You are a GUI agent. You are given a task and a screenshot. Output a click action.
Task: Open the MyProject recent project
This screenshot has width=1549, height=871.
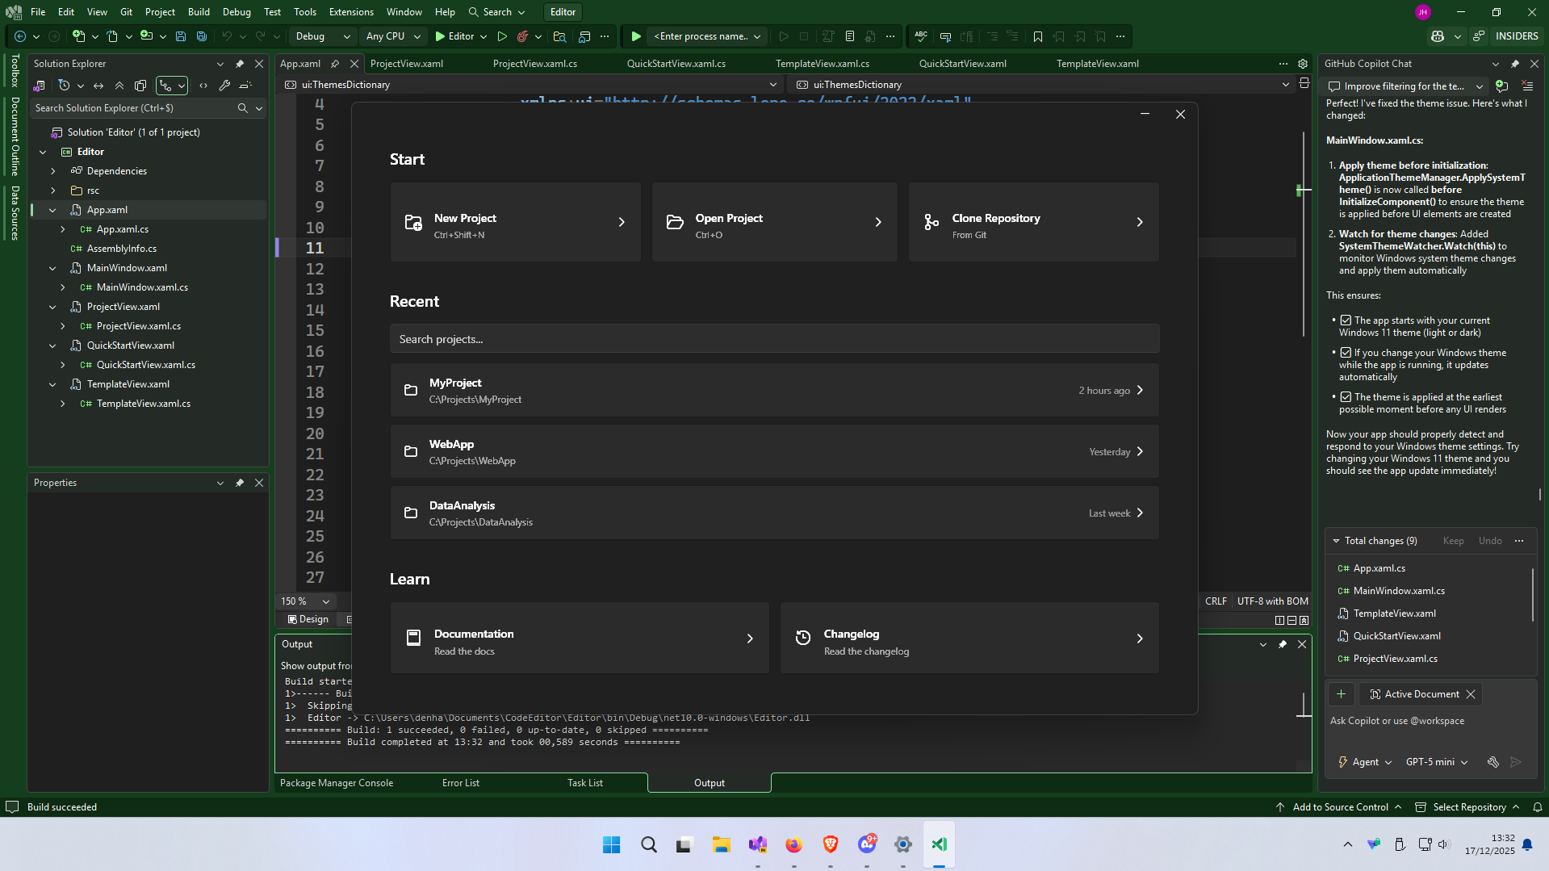tap(774, 391)
